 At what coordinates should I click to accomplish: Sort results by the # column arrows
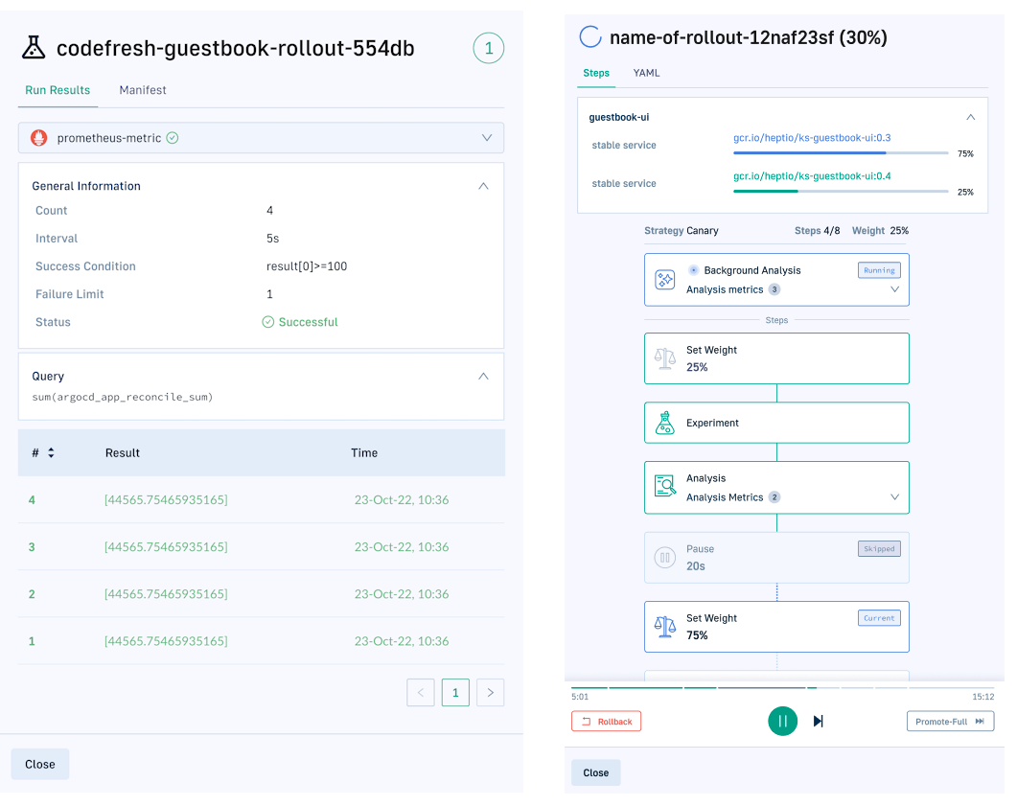click(51, 453)
